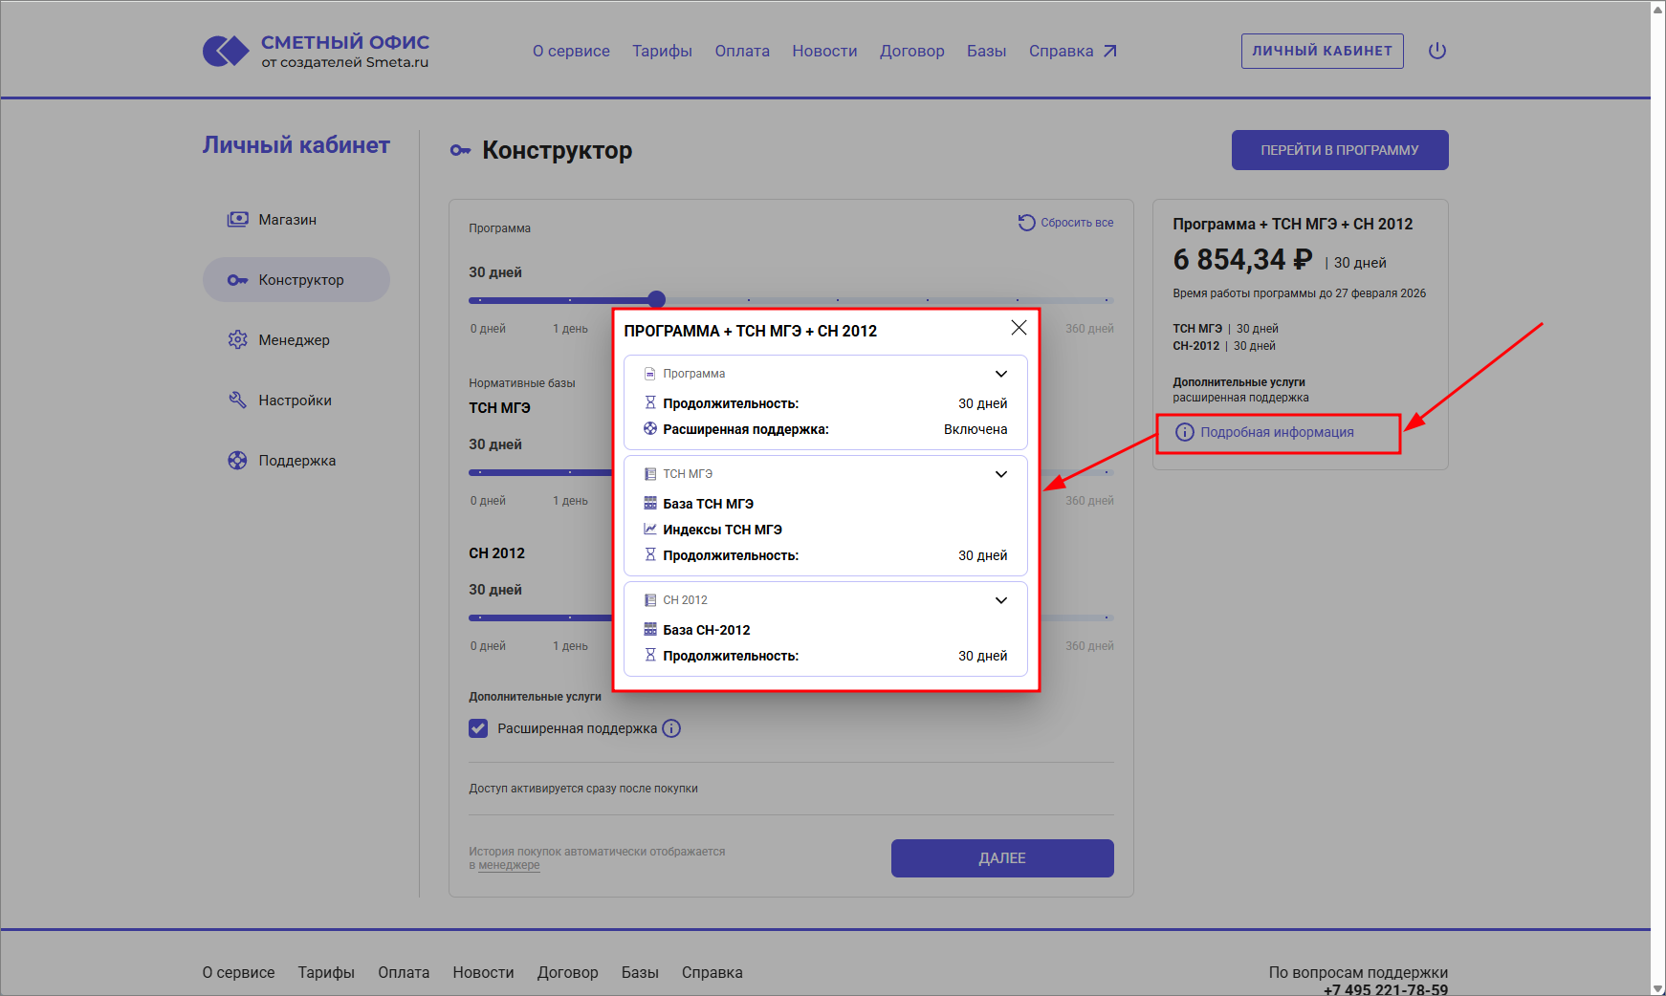Click info icon beside Расширенная поддержка checkbox

(672, 728)
